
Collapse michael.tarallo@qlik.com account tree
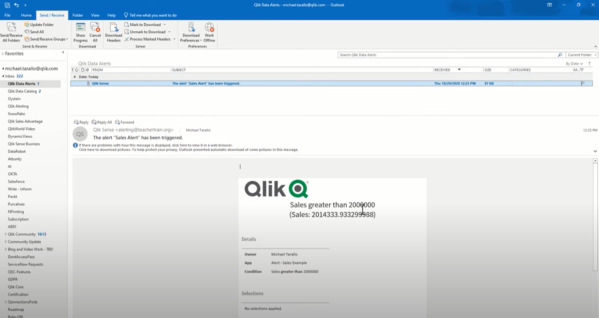click(3, 69)
